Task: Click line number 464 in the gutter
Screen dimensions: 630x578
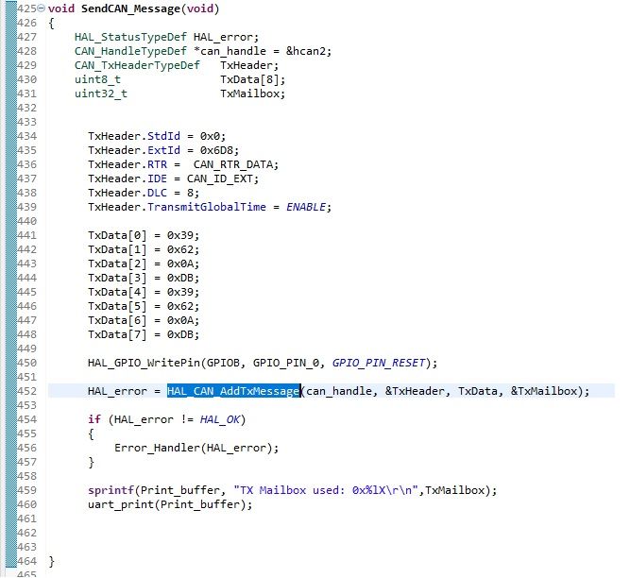Action: point(27,561)
